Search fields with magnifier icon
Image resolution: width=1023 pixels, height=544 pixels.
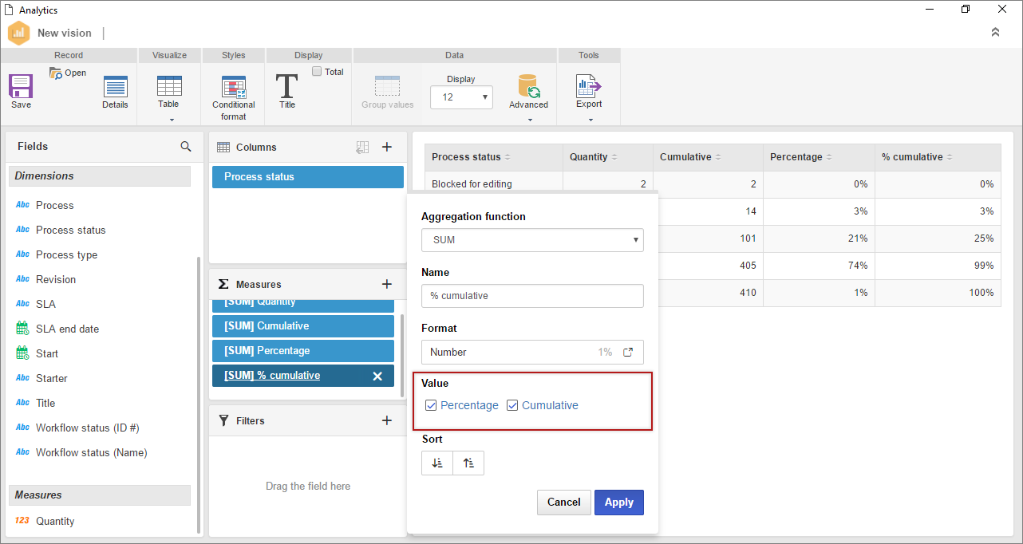coord(186,147)
